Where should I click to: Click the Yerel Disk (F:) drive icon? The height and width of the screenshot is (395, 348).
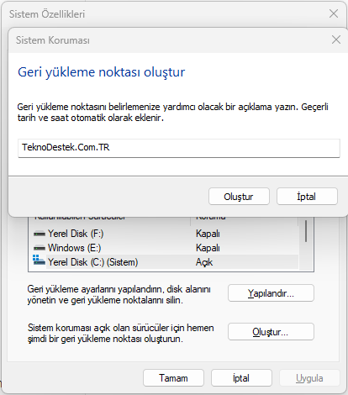(x=39, y=234)
